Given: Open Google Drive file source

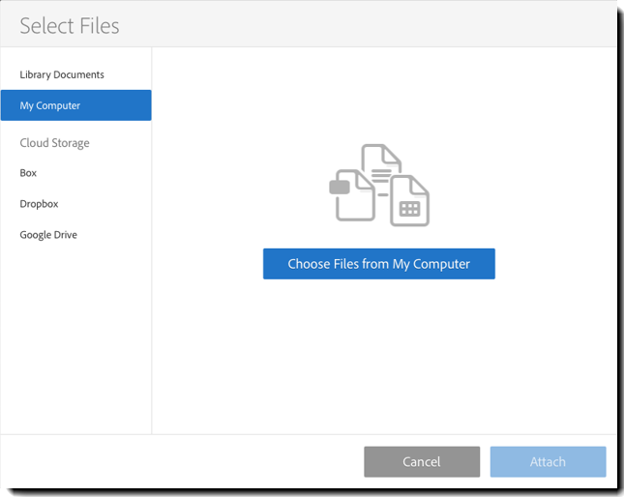Looking at the screenshot, I should [x=48, y=235].
